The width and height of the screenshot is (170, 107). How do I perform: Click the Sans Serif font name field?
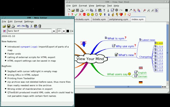click(29, 31)
